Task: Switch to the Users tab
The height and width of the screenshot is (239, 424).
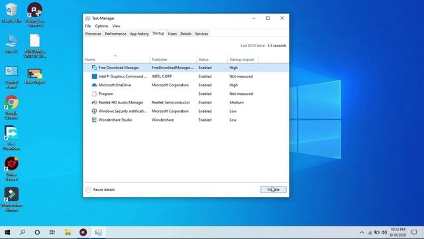Action: (172, 34)
